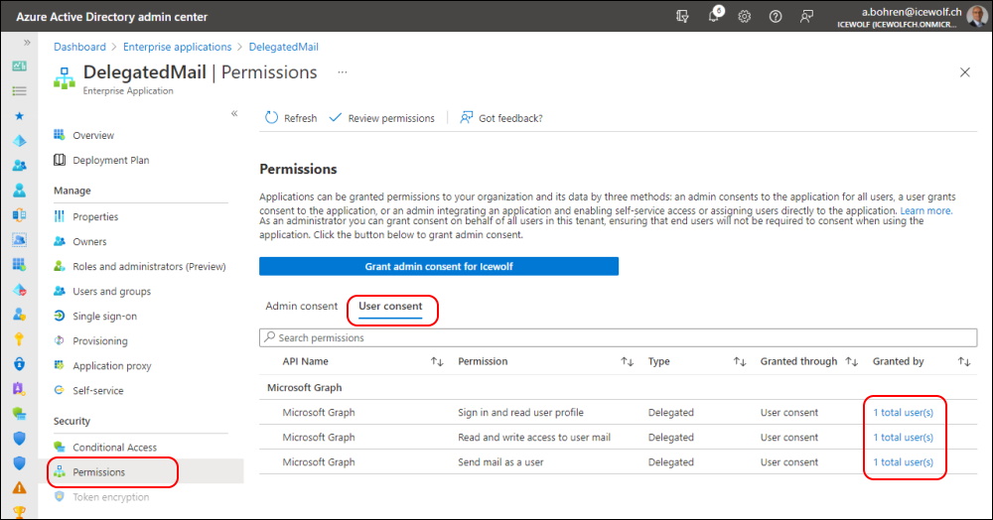The width and height of the screenshot is (993, 520).
Task: Expand the far-left navigation rail with the double chevron
Action: 27,43
